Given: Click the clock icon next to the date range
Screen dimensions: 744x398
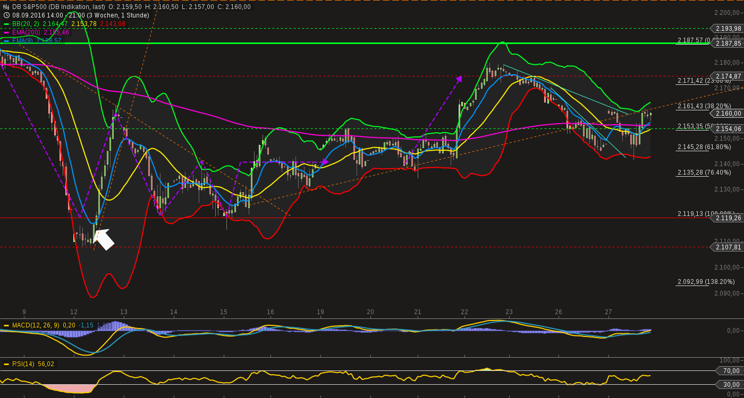Looking at the screenshot, I should 6,15.
